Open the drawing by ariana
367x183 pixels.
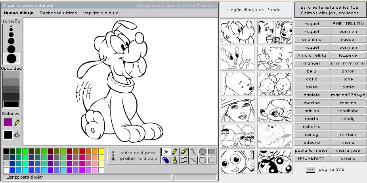tap(348, 158)
